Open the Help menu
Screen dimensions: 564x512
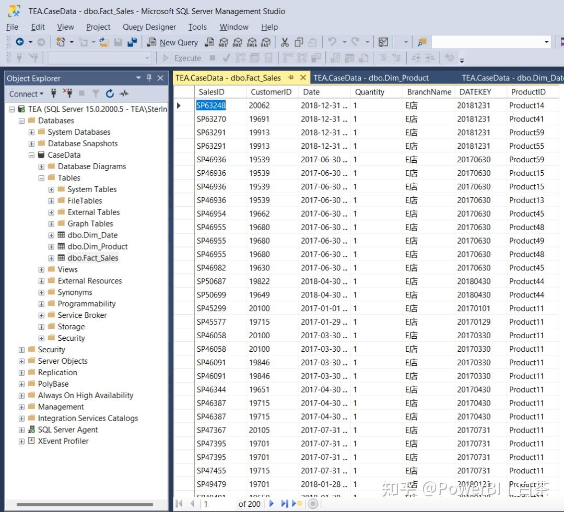269,27
